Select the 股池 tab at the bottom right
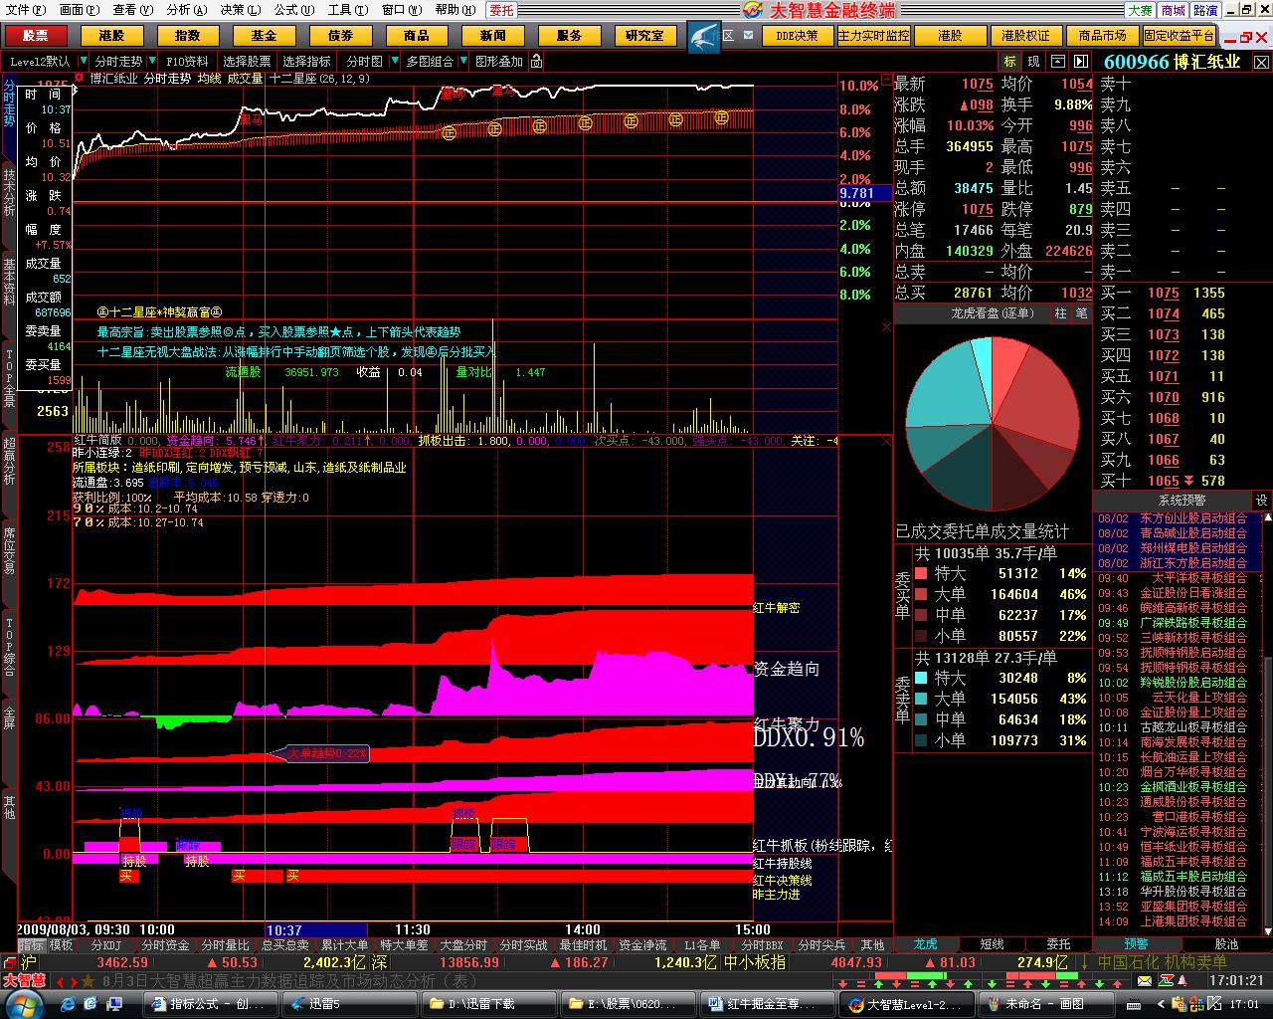This screenshot has height=1019, width=1273. pyautogui.click(x=1227, y=943)
